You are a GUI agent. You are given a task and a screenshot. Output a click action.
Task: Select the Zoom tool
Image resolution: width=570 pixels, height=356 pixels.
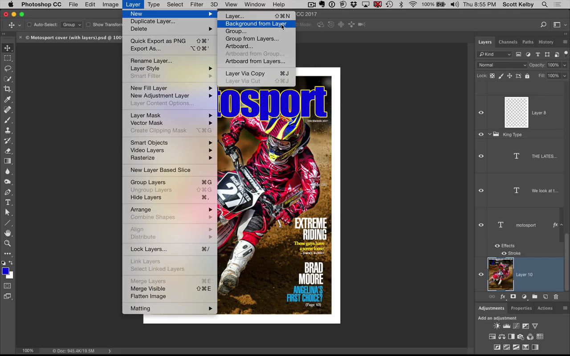point(6,243)
